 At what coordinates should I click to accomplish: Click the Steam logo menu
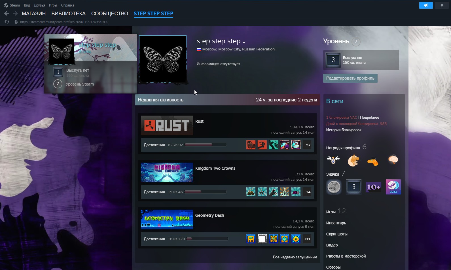(12, 5)
